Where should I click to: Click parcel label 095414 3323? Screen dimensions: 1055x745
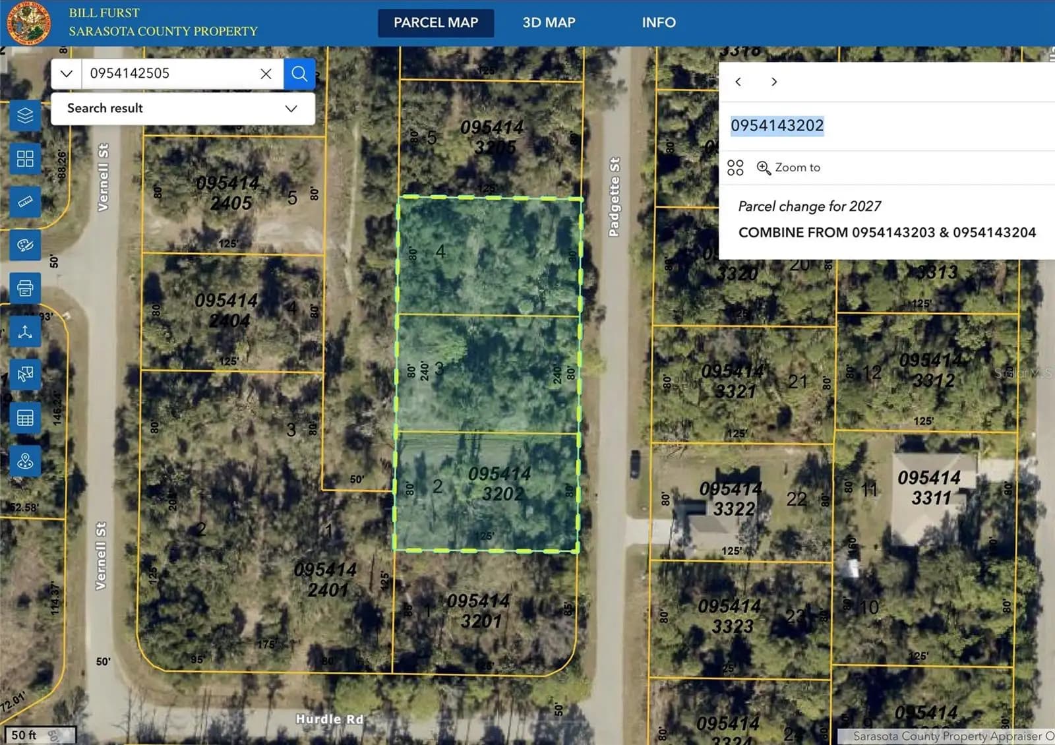[x=731, y=615]
